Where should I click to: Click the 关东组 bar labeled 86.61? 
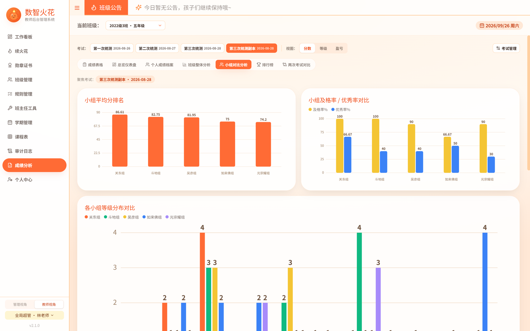(x=120, y=141)
